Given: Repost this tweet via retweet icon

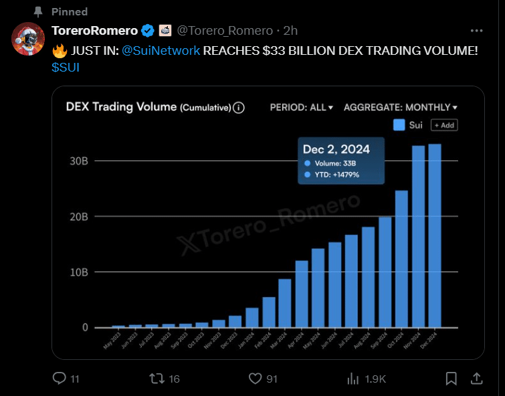Looking at the screenshot, I should click(x=157, y=379).
